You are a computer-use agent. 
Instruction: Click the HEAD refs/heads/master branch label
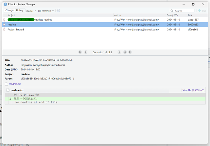coord(21,20)
